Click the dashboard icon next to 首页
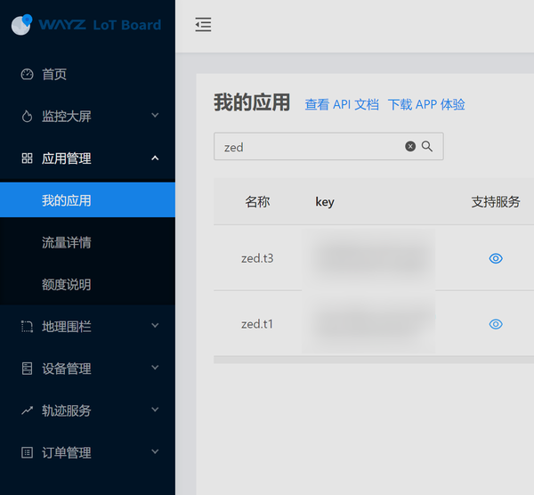 point(27,74)
